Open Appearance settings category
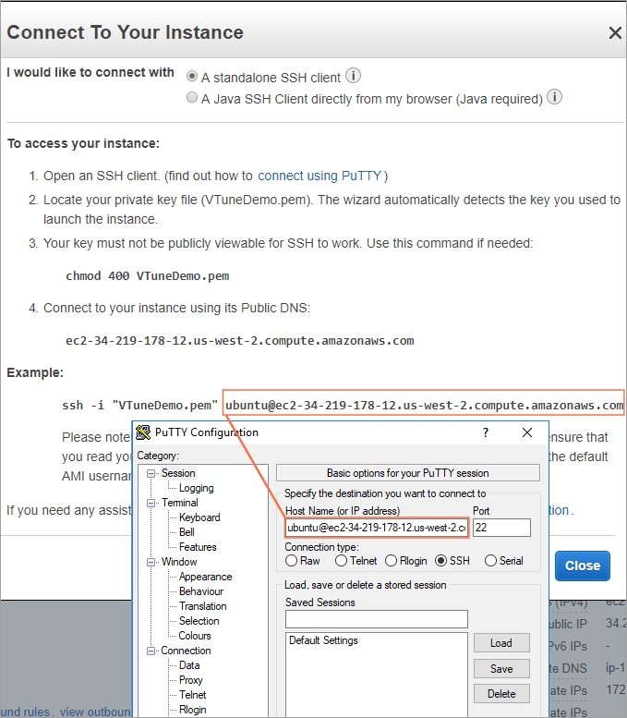Screen dimensions: 627x718 tap(206, 577)
